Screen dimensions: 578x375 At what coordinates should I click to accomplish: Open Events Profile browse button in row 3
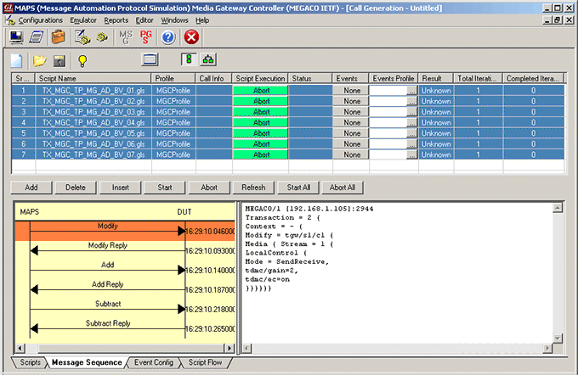pos(412,112)
